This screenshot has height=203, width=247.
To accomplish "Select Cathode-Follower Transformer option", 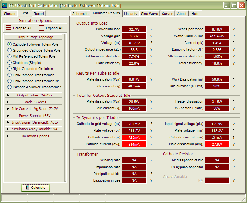I will 10,87.
